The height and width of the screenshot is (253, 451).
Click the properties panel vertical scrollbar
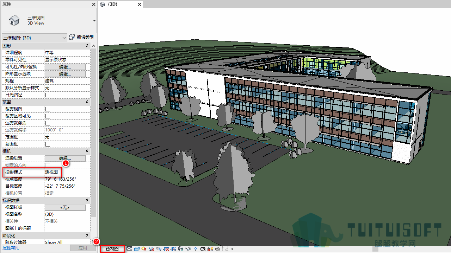click(x=93, y=134)
